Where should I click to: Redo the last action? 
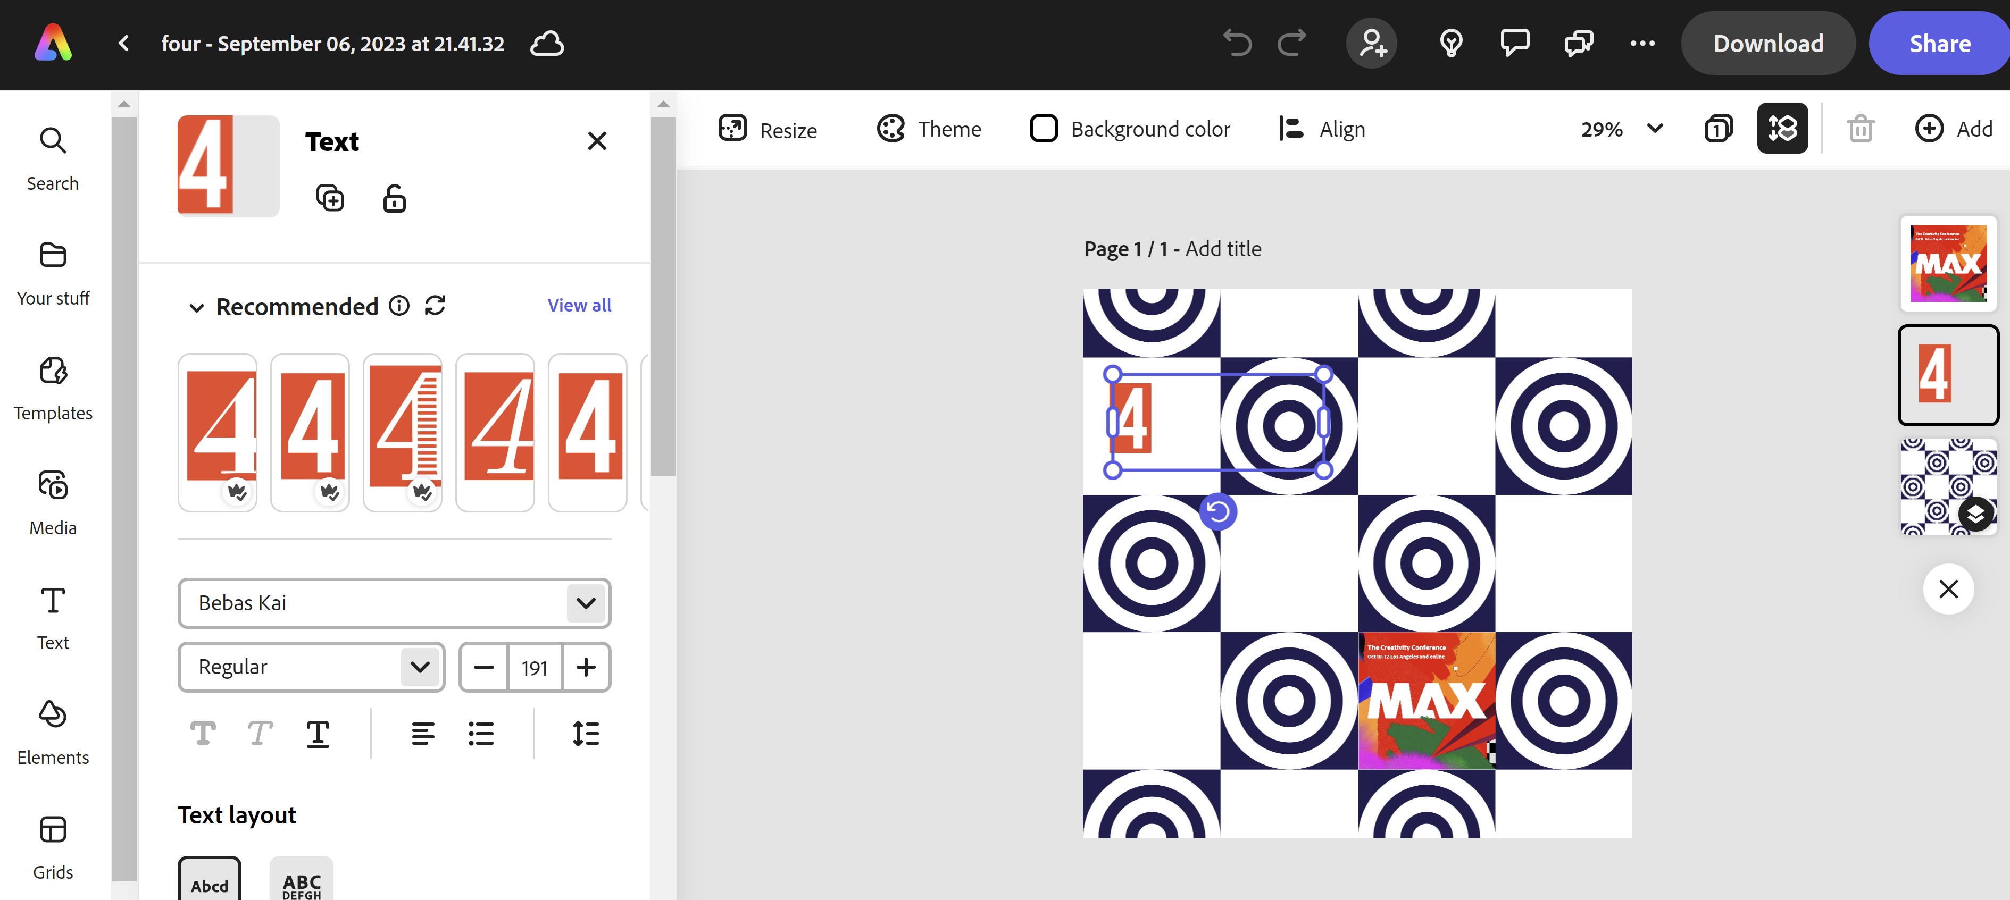point(1292,43)
